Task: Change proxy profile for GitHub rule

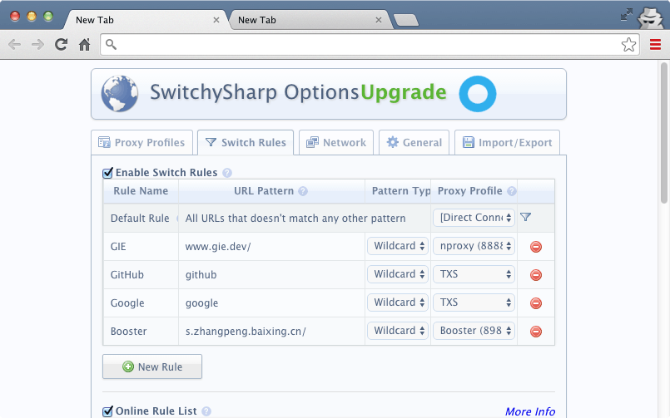Action: tap(474, 274)
